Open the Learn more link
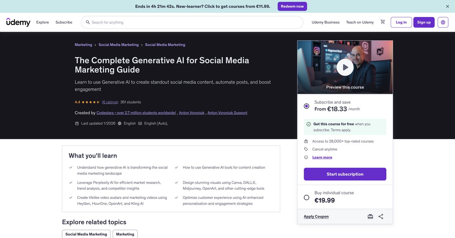The image size is (455, 238). [322, 157]
